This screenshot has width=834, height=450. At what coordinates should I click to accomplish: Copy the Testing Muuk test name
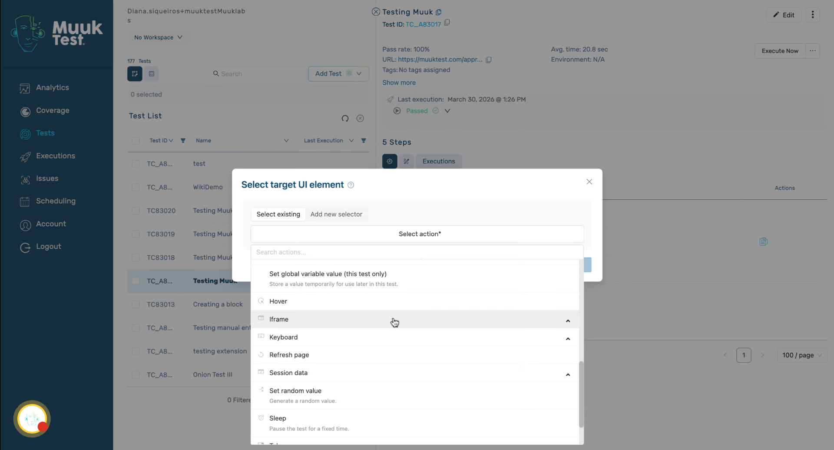point(439,12)
